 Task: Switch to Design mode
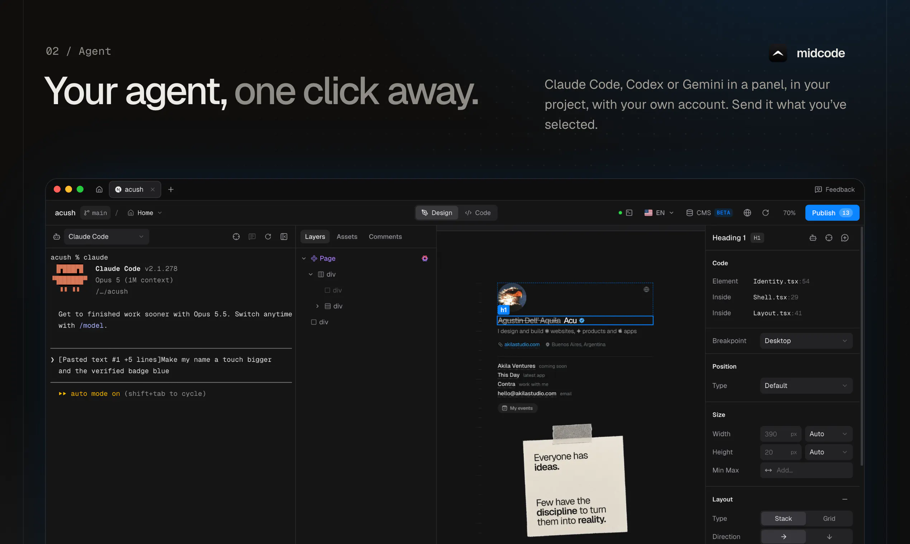point(437,213)
